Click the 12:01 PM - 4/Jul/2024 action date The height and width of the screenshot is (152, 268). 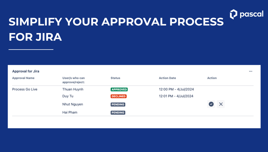176,96
